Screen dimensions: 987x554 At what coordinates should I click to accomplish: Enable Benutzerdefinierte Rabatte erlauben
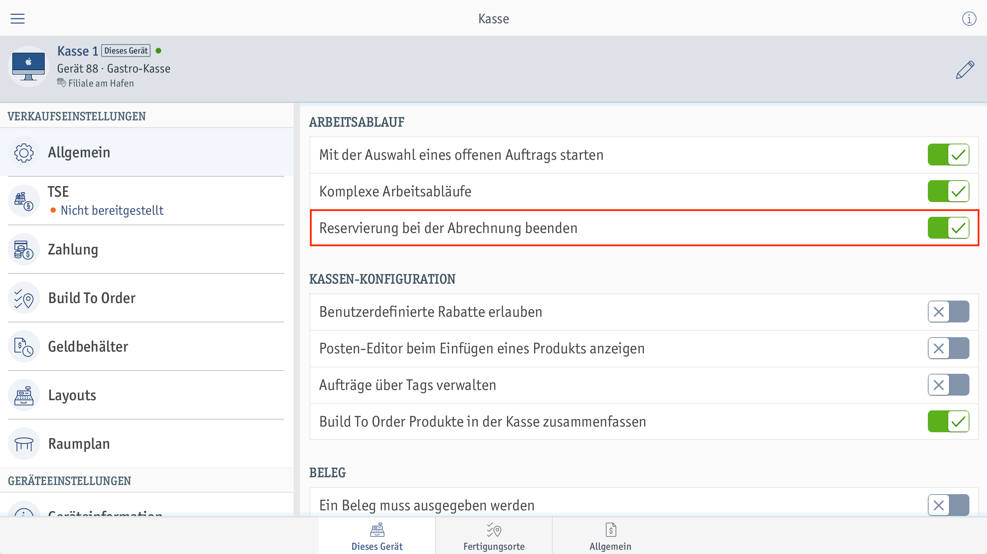click(x=948, y=312)
